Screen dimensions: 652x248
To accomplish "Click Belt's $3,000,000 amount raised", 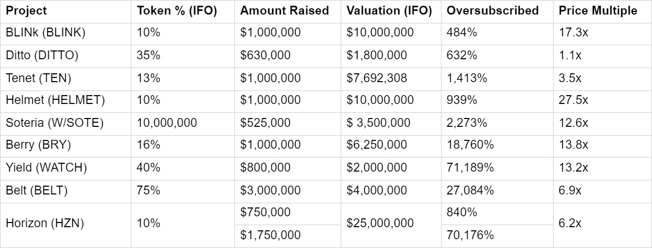I will coord(270,191).
